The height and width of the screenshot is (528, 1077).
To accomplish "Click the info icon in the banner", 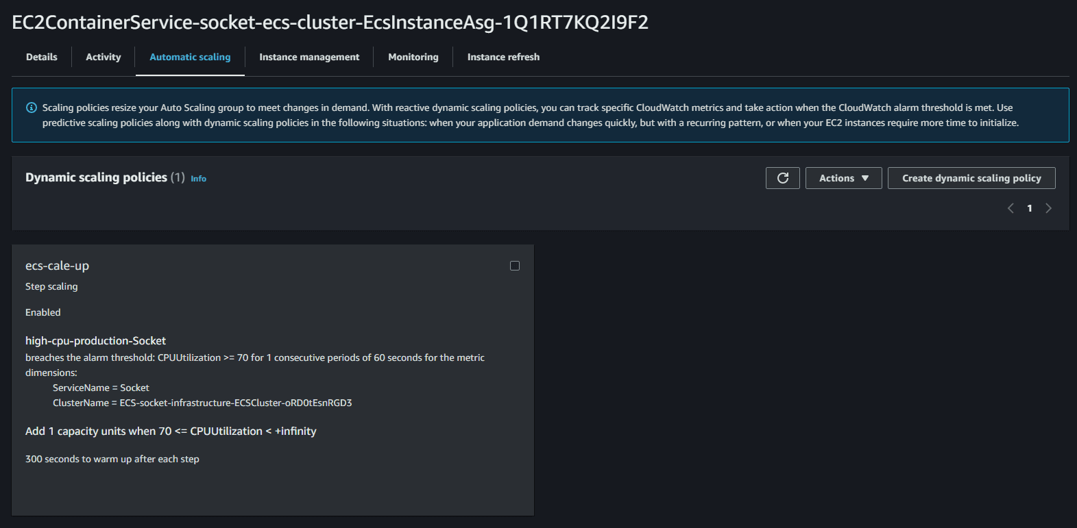I will click(31, 108).
